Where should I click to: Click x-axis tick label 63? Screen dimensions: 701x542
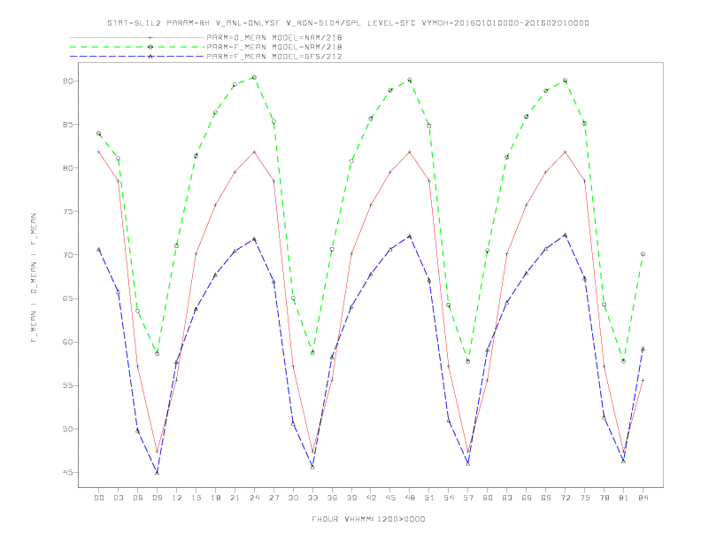pyautogui.click(x=507, y=498)
